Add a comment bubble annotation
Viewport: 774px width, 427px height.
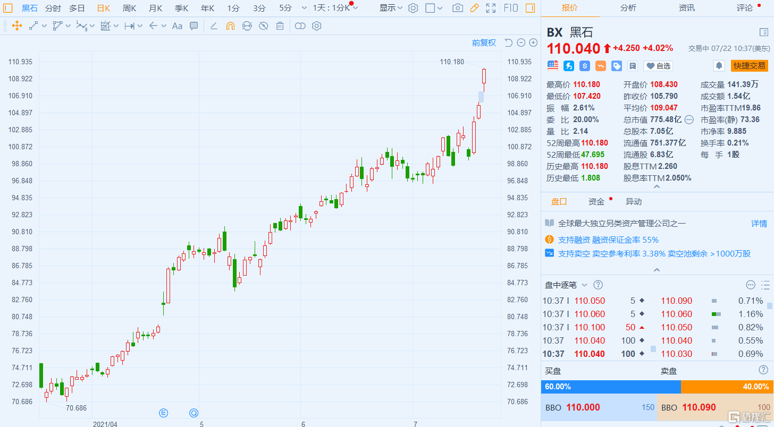pyautogui.click(x=194, y=25)
